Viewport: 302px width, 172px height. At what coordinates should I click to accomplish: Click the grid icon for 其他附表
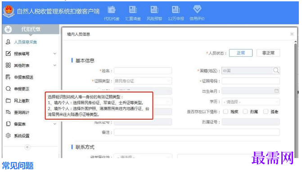(x=8, y=65)
